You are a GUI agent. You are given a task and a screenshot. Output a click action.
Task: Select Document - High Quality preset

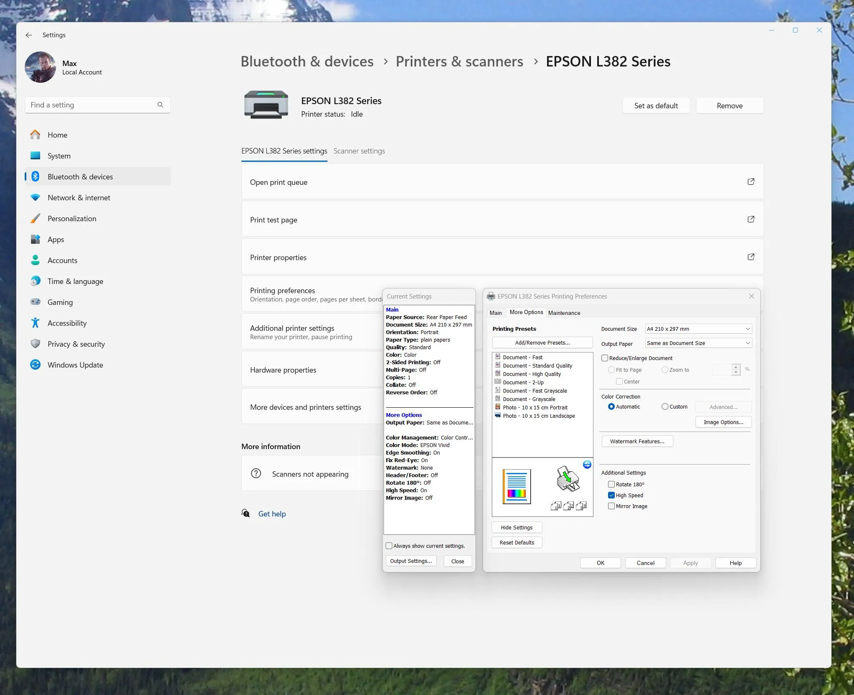[x=532, y=374]
